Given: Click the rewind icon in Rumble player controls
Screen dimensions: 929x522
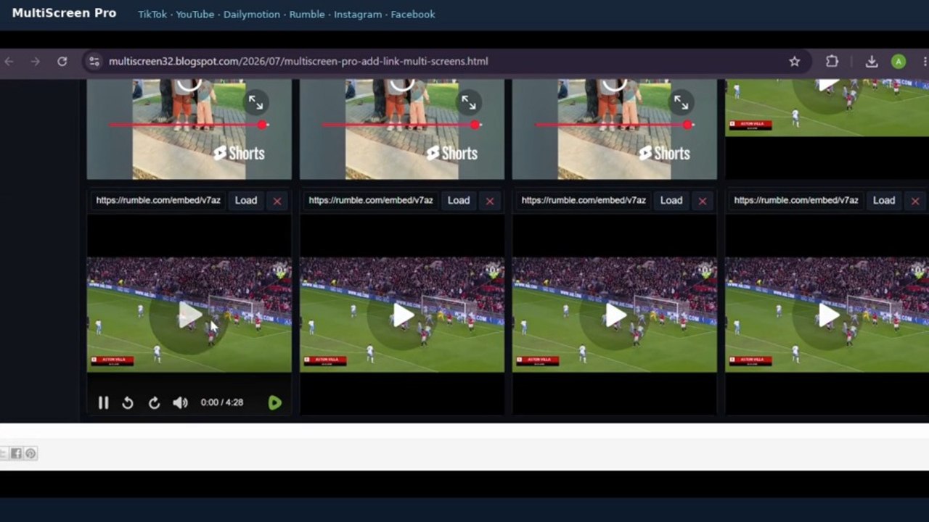Looking at the screenshot, I should point(128,402).
